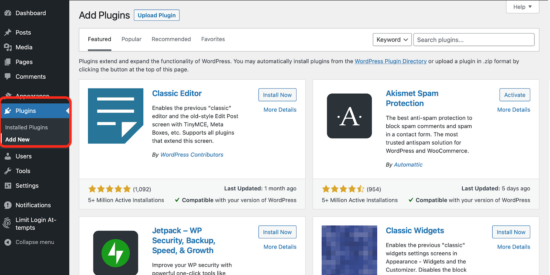Activate the Akismet Spam Protection plugin
Viewport: 550px width, 275px height.
514,95
